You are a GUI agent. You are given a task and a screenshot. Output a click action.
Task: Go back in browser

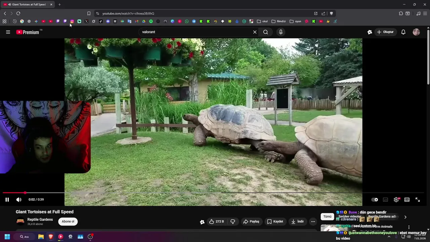[5, 13]
